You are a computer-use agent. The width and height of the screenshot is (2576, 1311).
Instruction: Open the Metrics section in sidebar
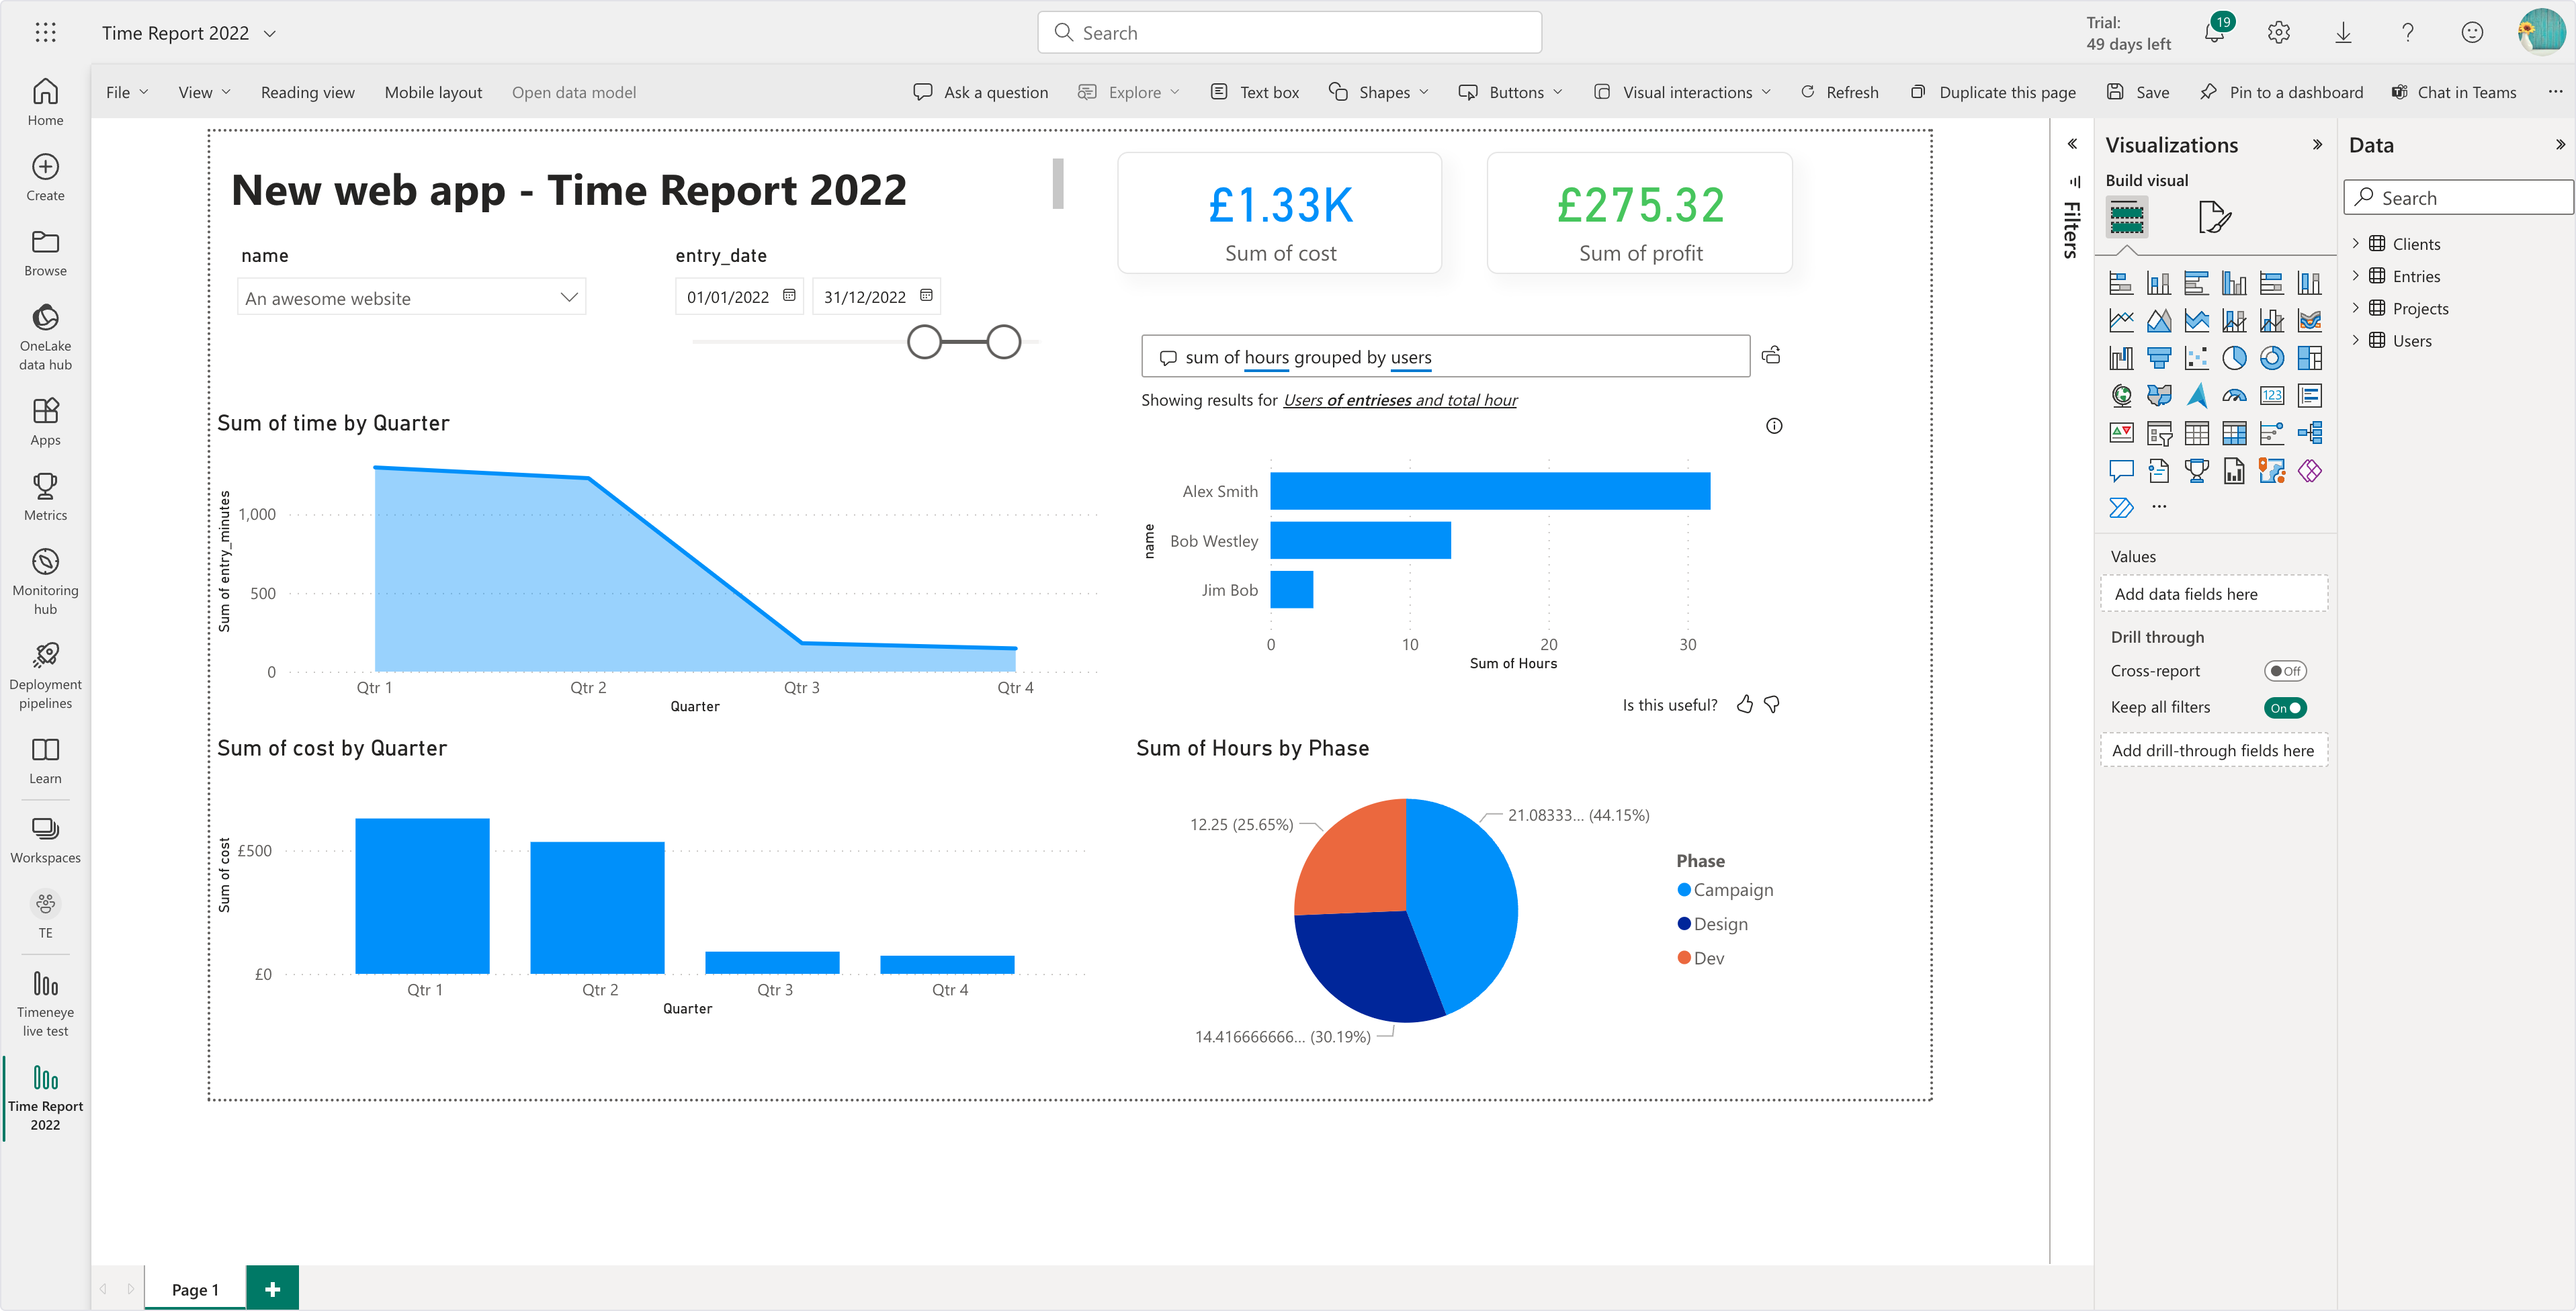45,496
